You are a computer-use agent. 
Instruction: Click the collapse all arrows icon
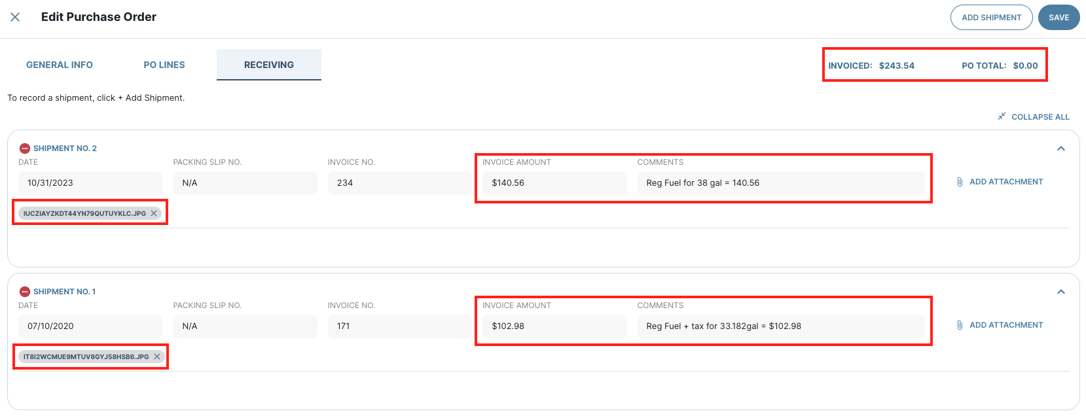pos(1002,116)
